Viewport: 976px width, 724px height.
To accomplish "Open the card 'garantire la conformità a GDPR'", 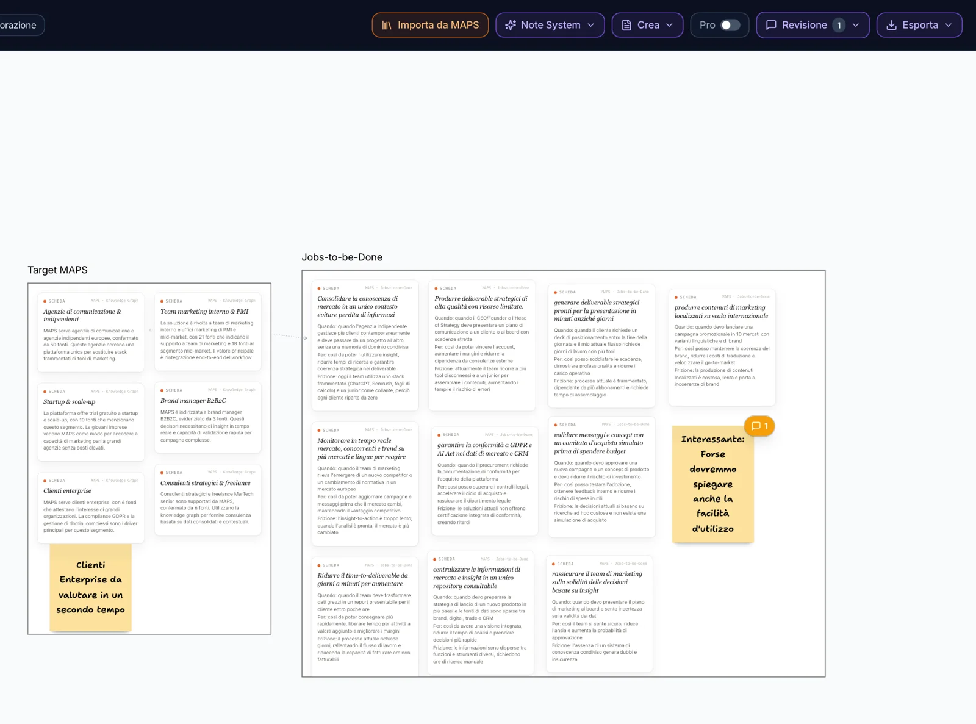I will pos(485,481).
